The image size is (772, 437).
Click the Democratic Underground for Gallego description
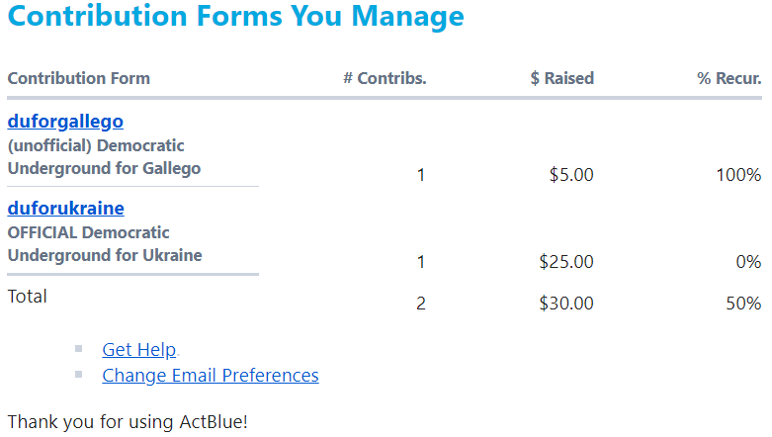pyautogui.click(x=104, y=157)
